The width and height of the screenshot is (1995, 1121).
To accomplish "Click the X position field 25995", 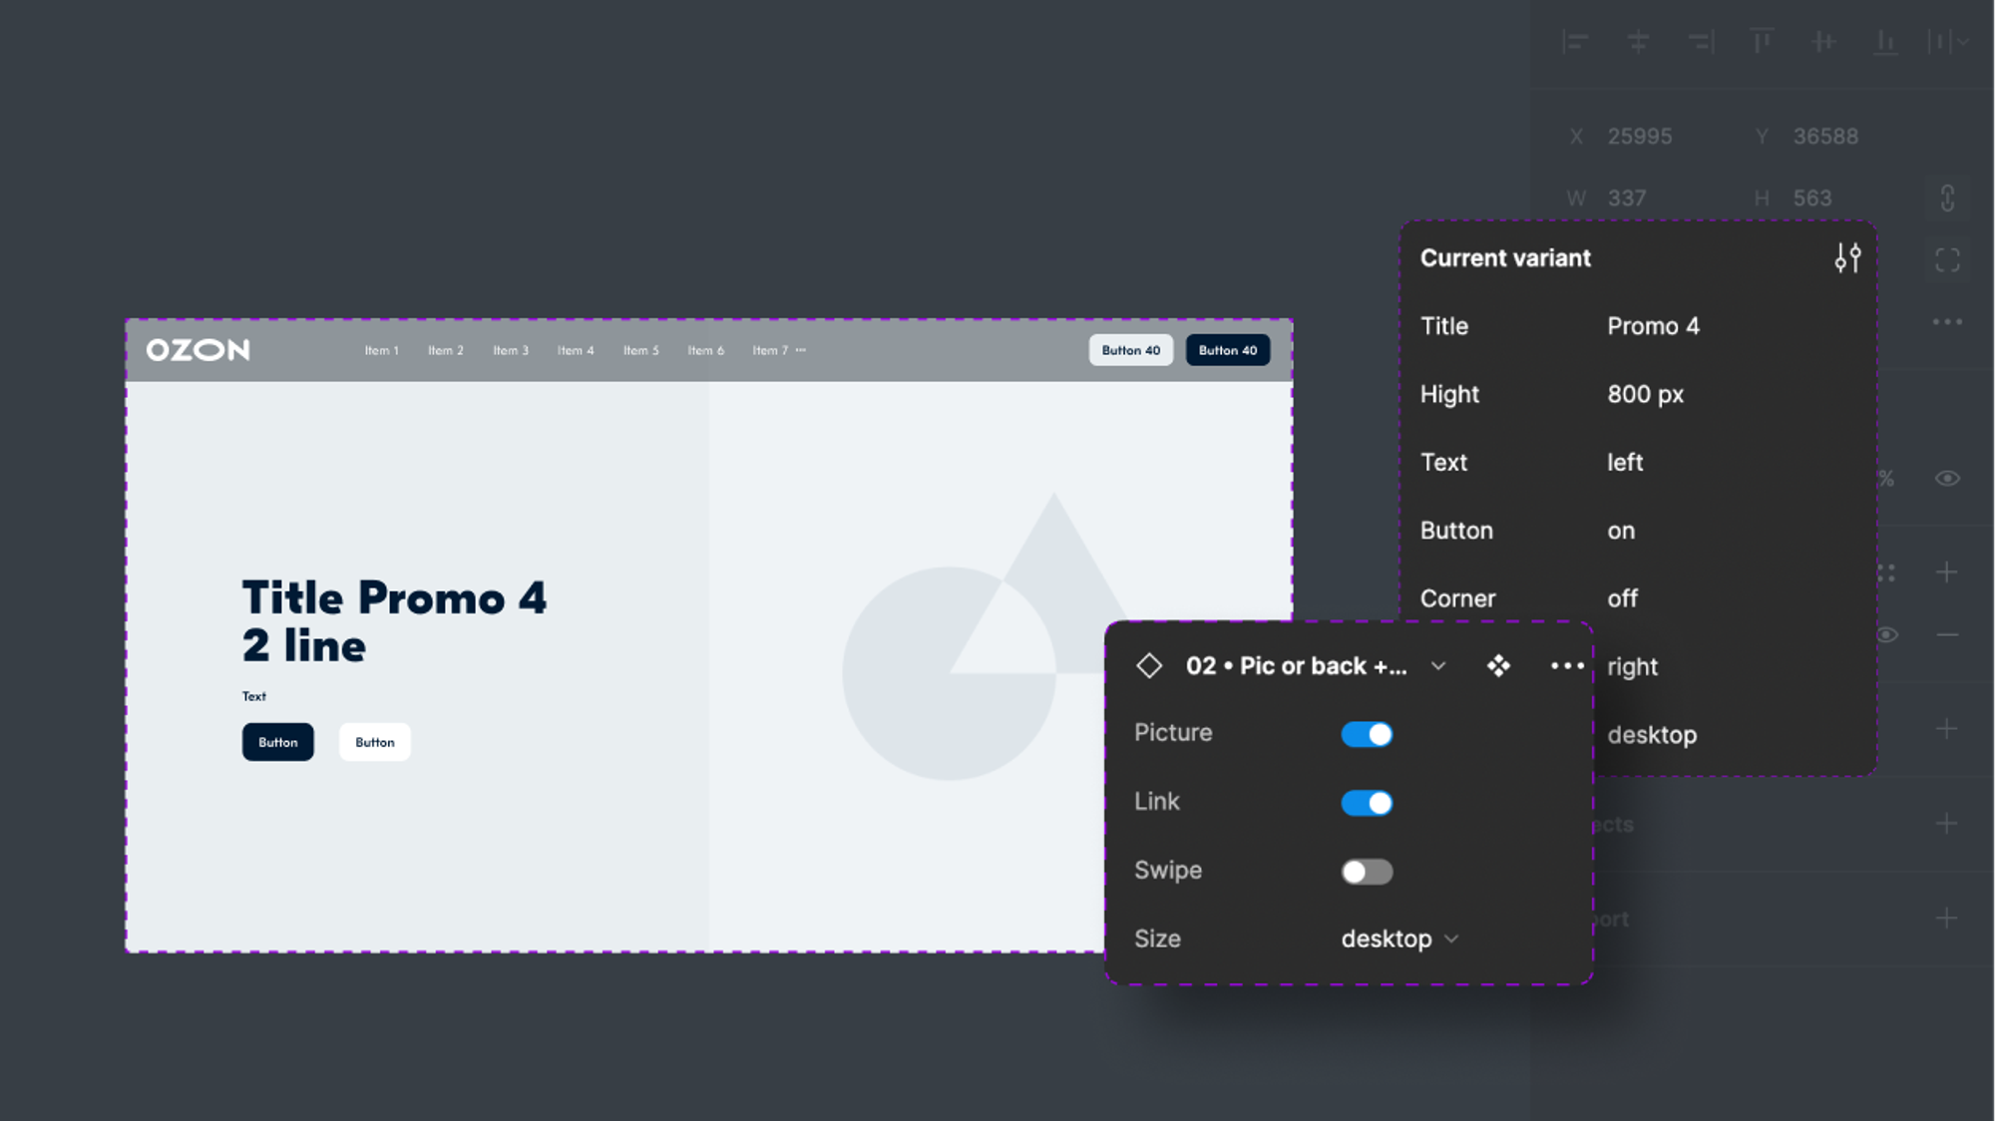I will pyautogui.click(x=1640, y=137).
